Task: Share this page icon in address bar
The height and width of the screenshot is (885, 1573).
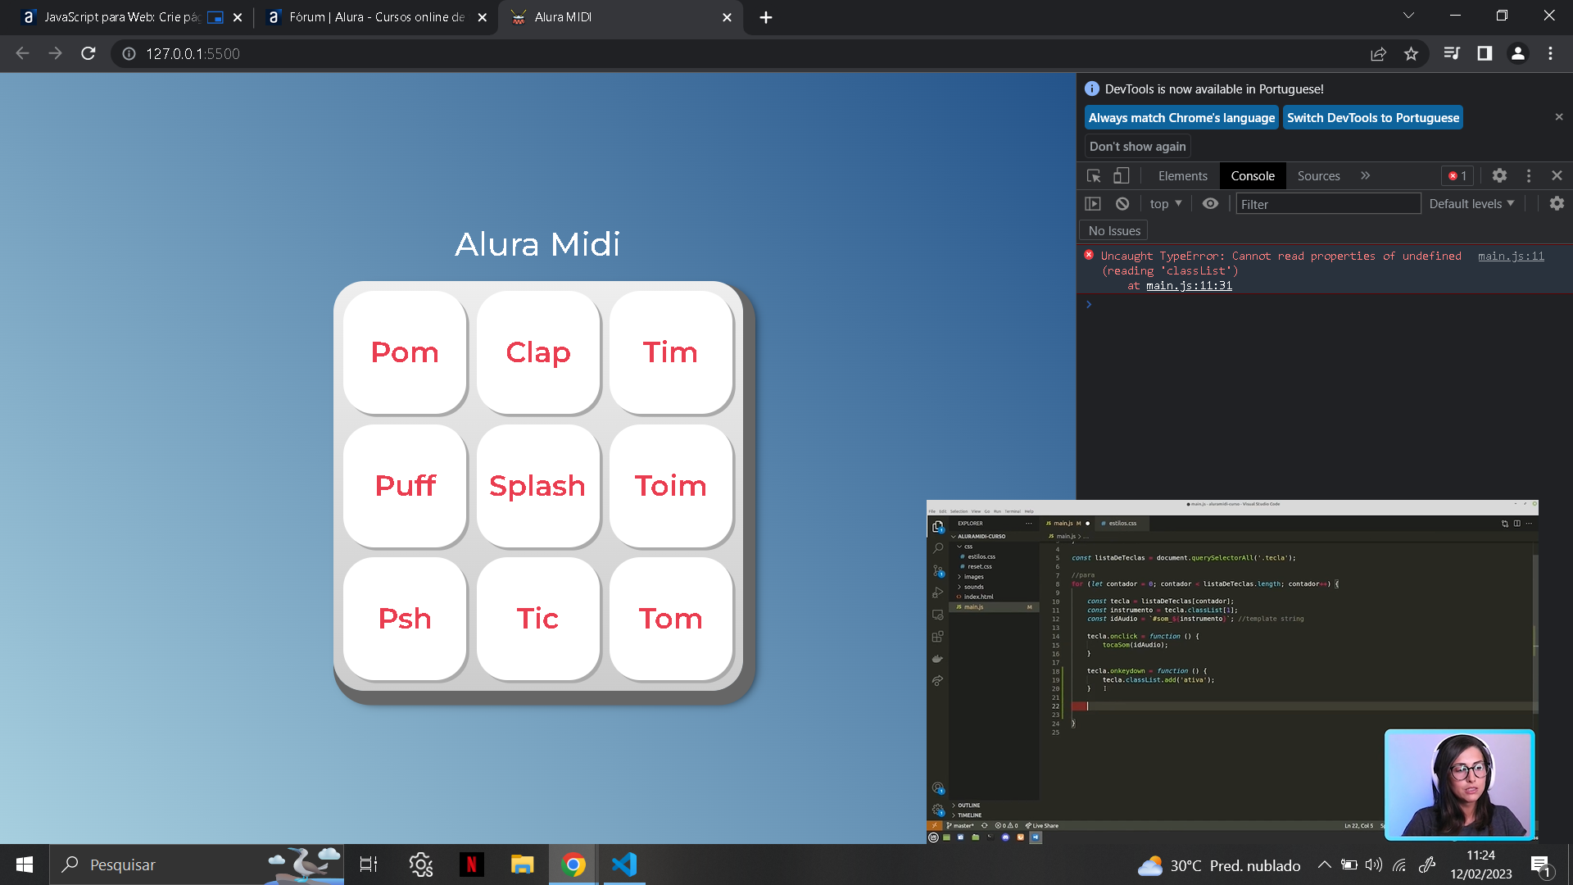Action: click(x=1378, y=53)
